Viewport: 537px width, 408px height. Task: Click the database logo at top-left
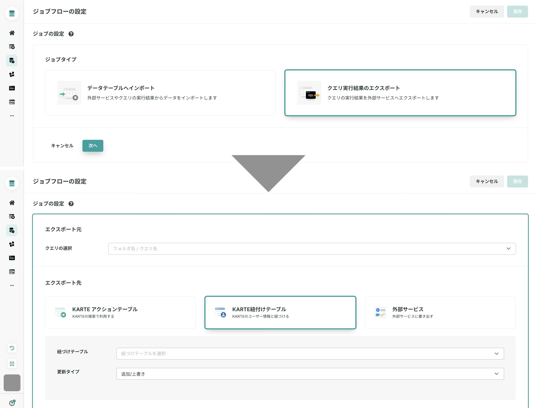click(x=12, y=13)
